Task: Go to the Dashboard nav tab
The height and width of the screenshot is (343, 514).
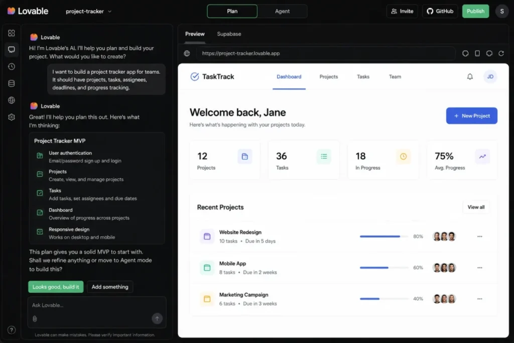Action: [289, 76]
